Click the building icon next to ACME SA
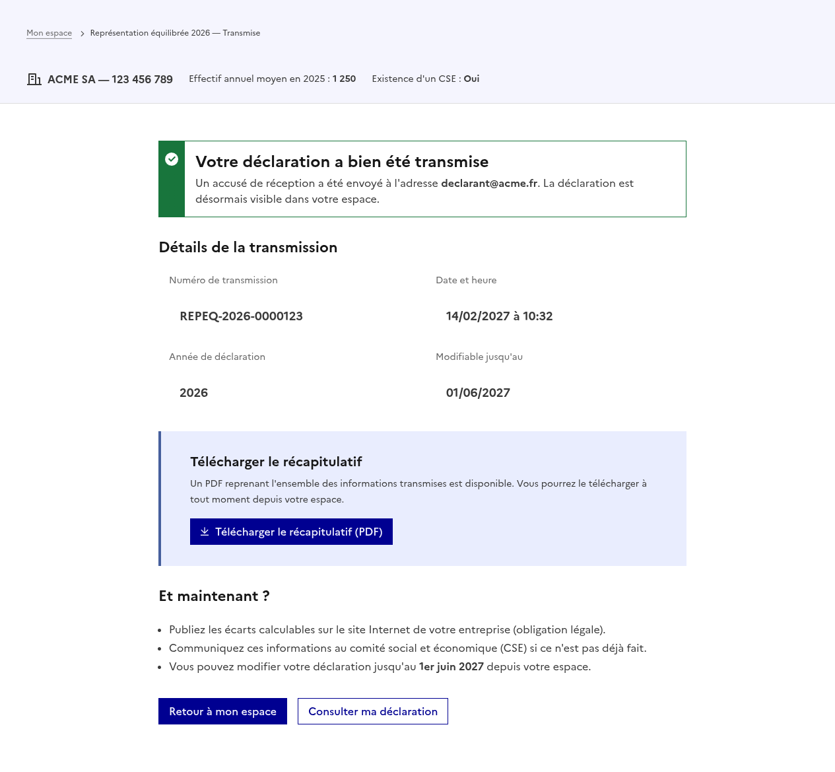Screen dimensions: 835x772 coord(34,79)
